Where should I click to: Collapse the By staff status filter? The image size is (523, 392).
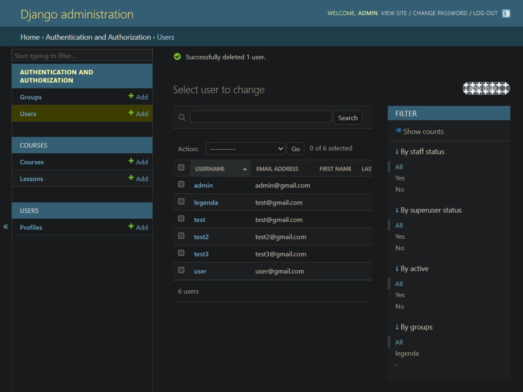point(419,152)
